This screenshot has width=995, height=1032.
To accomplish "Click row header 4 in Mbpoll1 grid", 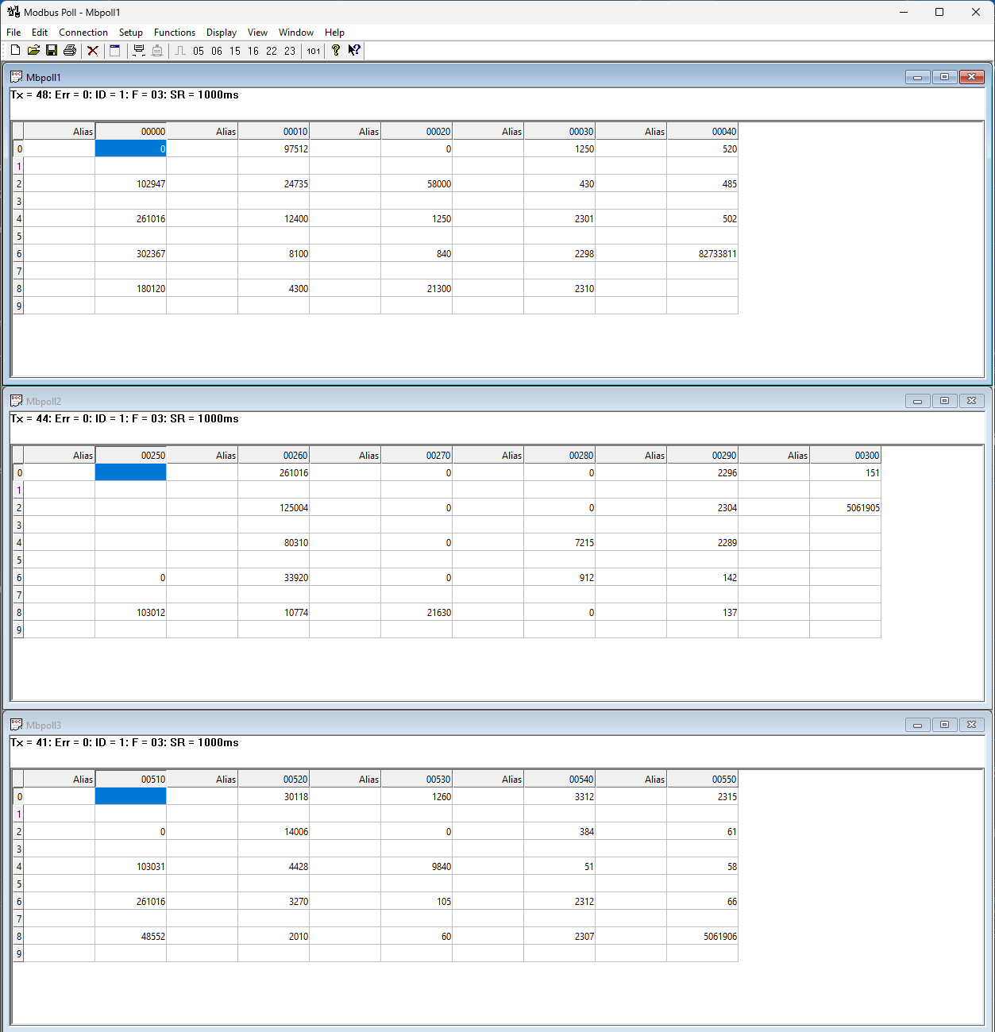I will [19, 219].
